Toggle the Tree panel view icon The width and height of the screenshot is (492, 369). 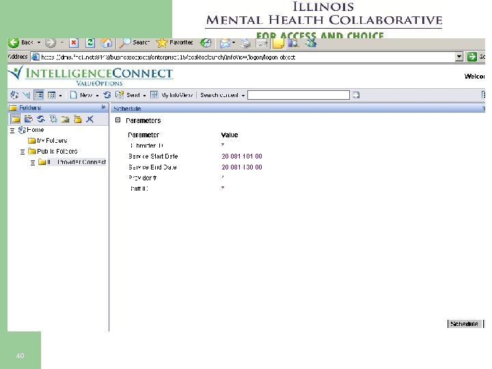coord(39,95)
